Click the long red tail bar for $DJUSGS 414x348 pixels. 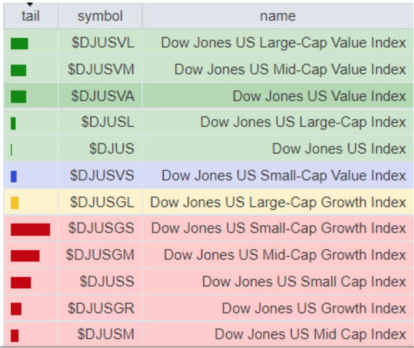coord(30,229)
